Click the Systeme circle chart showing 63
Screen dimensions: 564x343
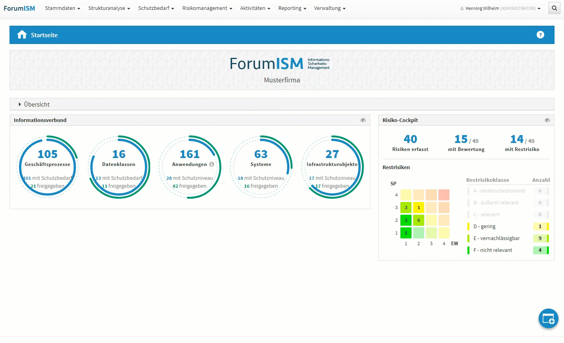coord(261,166)
